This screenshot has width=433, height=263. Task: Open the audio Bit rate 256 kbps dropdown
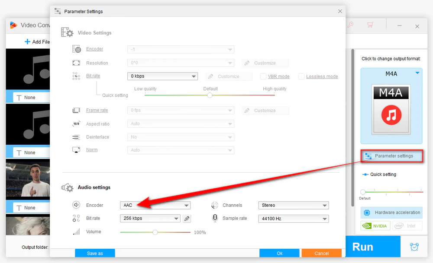pos(150,219)
